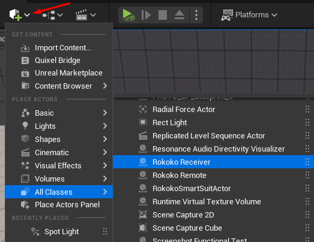Click the Rokoko Receiver drag handle

(x=307, y=162)
